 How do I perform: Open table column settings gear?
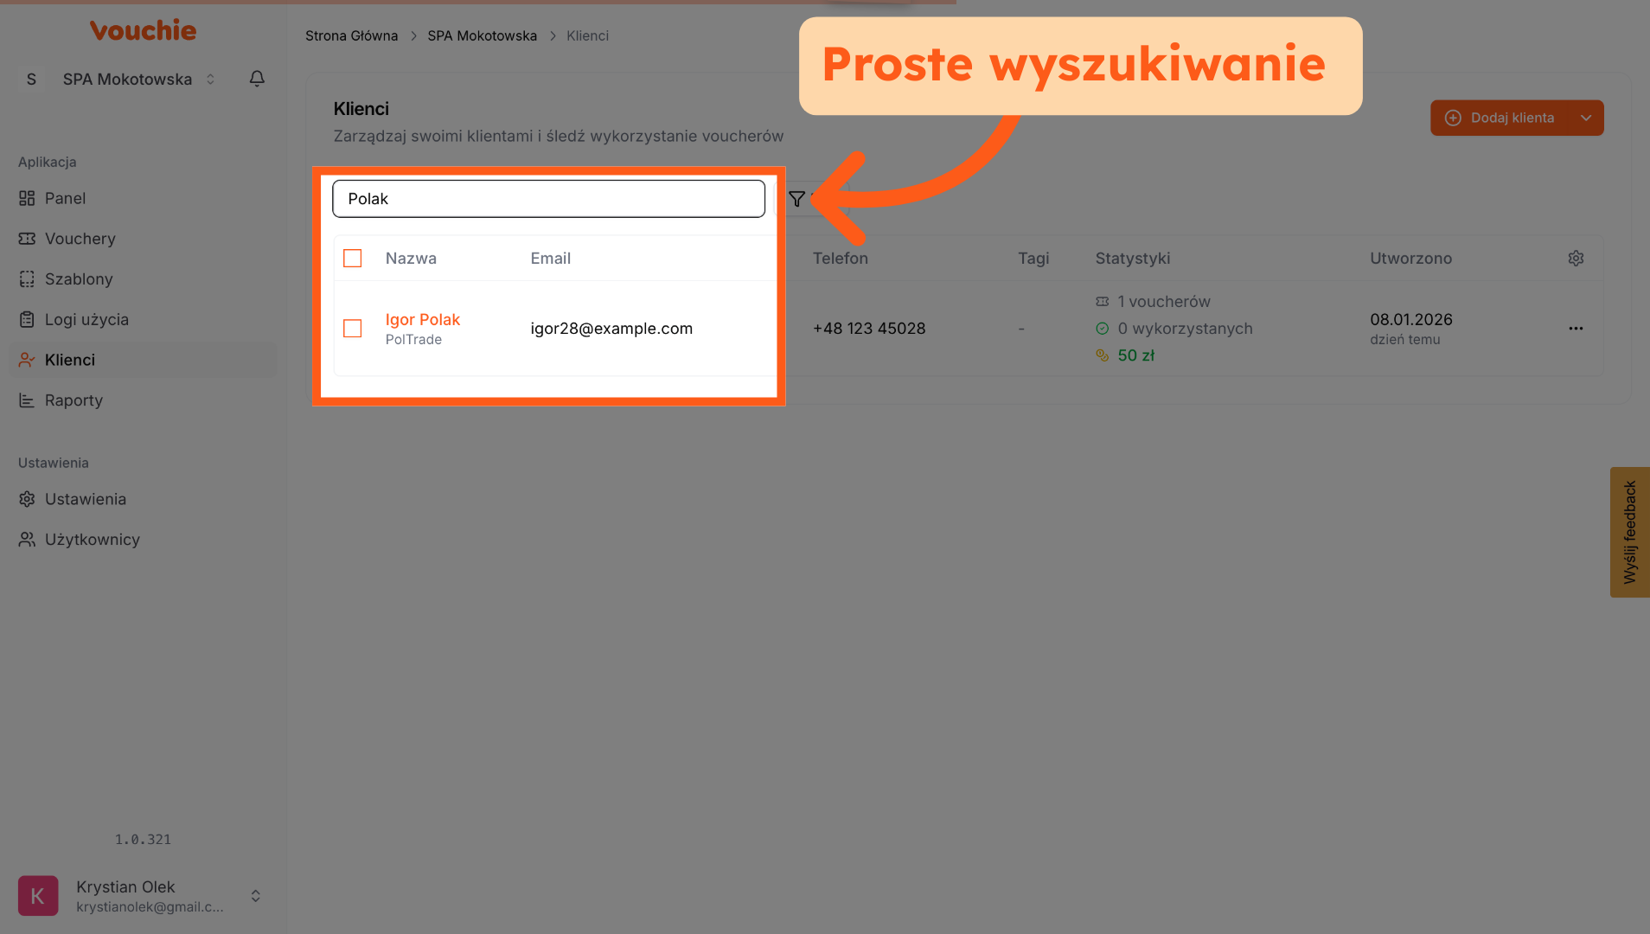(x=1576, y=259)
